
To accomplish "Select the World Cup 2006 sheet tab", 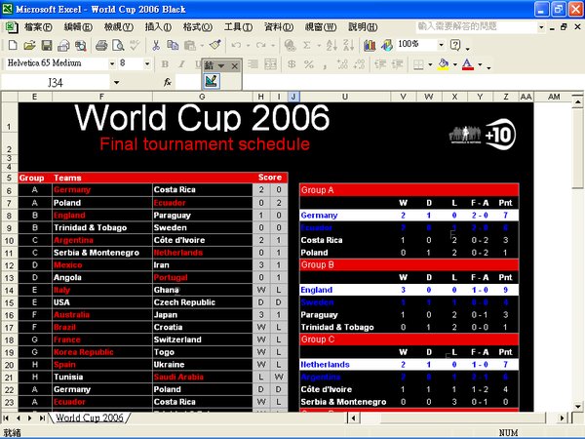I will [90, 418].
